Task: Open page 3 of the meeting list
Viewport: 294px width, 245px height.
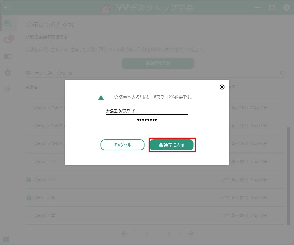Action: (158, 233)
